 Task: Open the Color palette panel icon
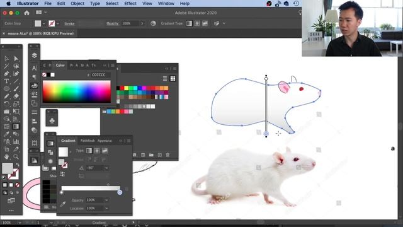pos(34,86)
